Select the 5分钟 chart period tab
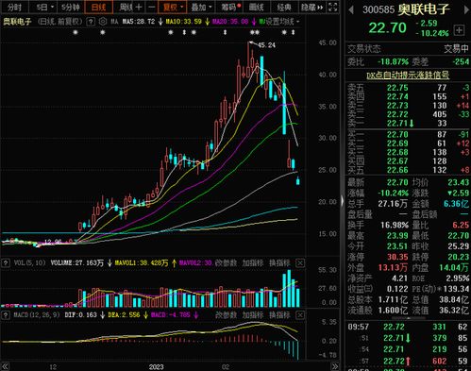This screenshot has width=471, height=371. click(x=71, y=7)
